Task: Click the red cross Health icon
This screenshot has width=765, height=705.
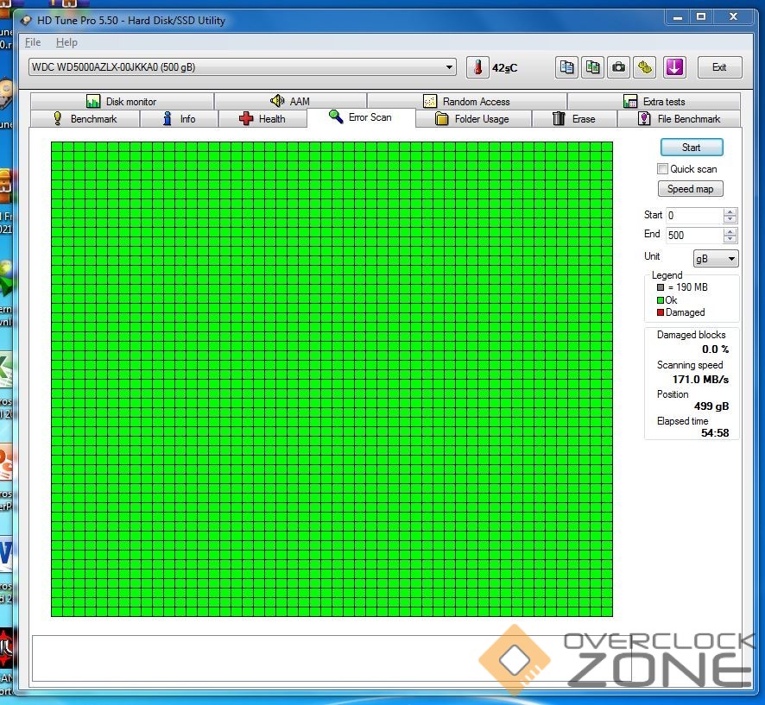Action: (x=246, y=118)
